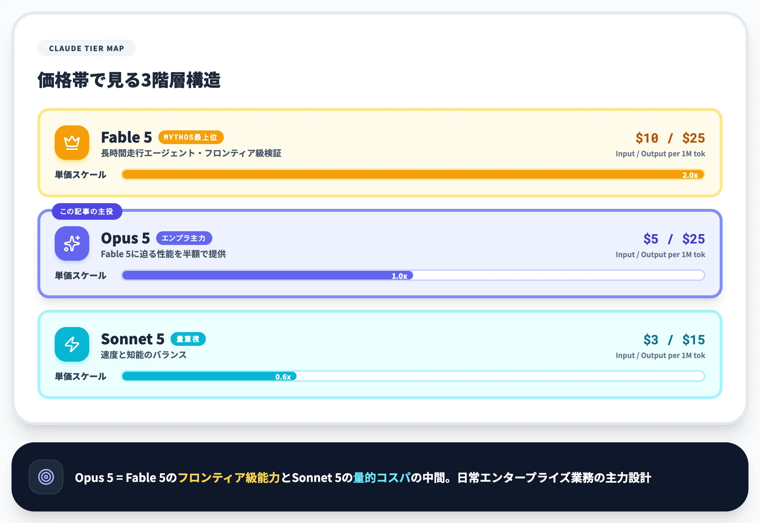The height and width of the screenshot is (523, 760).
Task: Click the Sonnet 5 lightning bolt icon
Action: 72,344
